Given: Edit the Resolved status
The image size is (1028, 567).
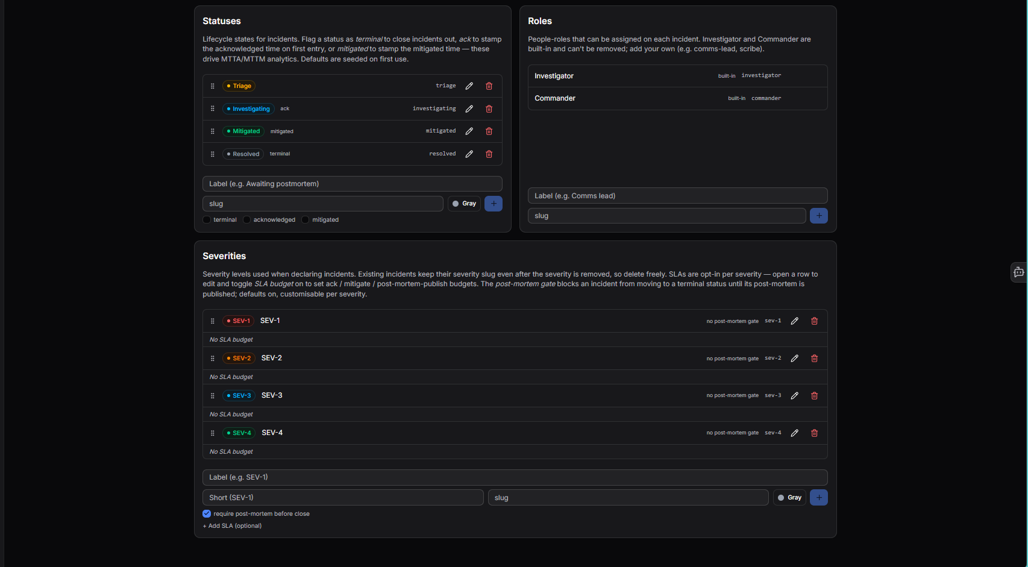Looking at the screenshot, I should [x=469, y=154].
